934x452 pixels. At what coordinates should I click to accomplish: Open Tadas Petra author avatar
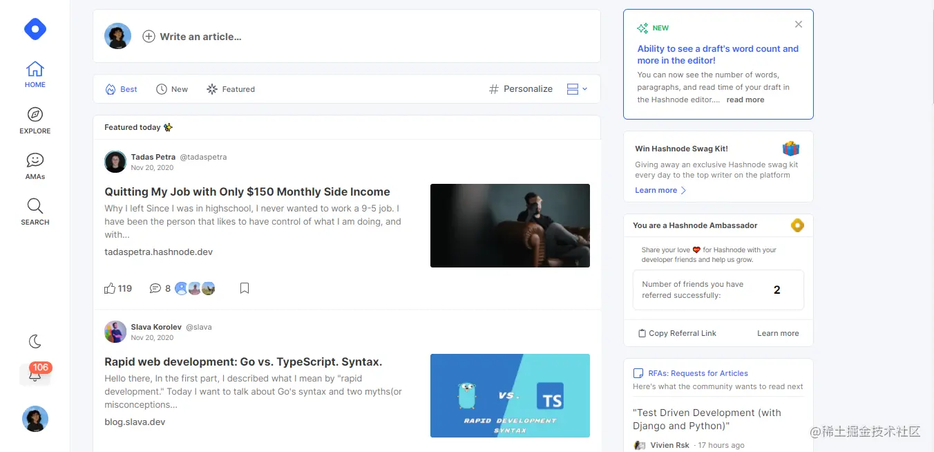115,162
